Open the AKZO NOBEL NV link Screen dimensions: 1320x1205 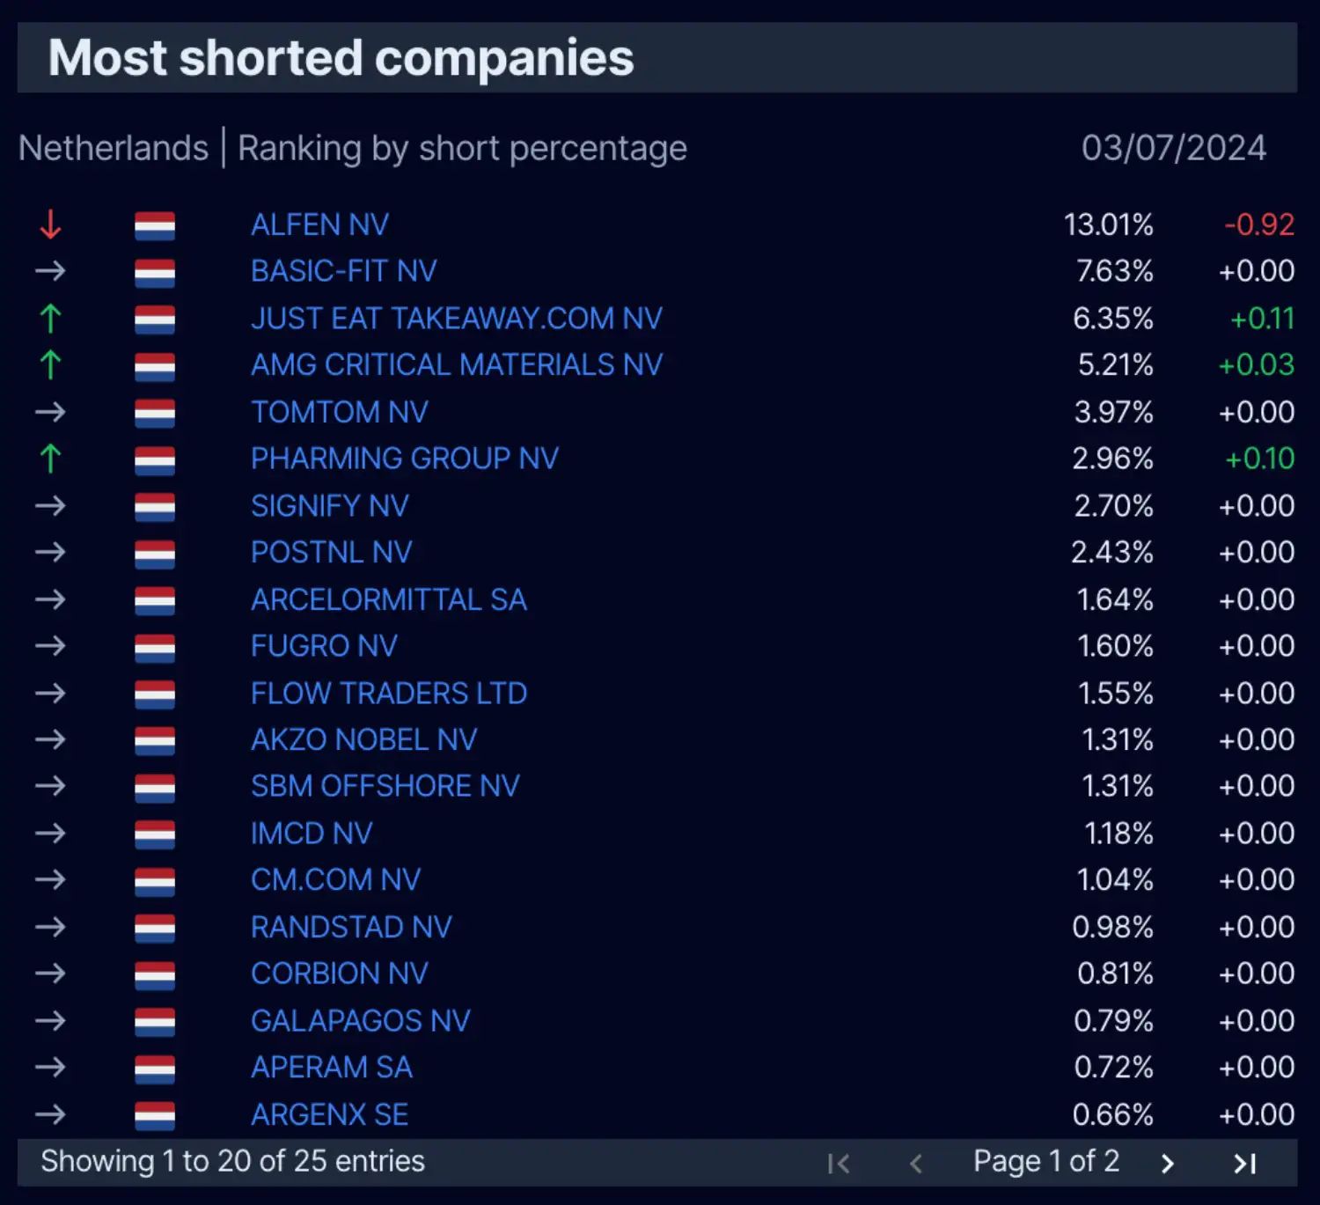pos(364,739)
